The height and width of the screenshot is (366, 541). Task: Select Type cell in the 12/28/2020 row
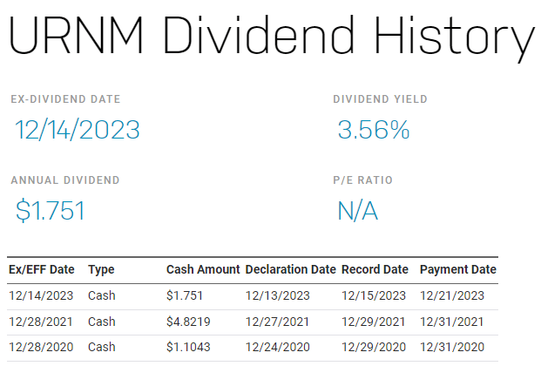click(x=101, y=348)
